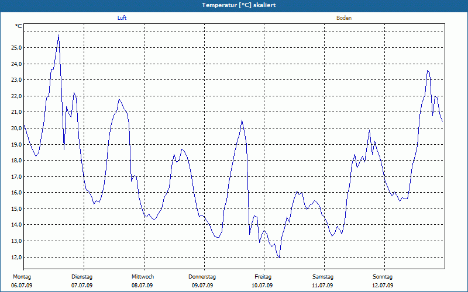Click the 'Montag' day label

click(22, 277)
